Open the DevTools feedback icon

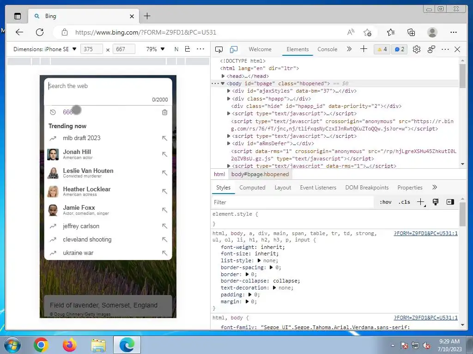pos(431,49)
